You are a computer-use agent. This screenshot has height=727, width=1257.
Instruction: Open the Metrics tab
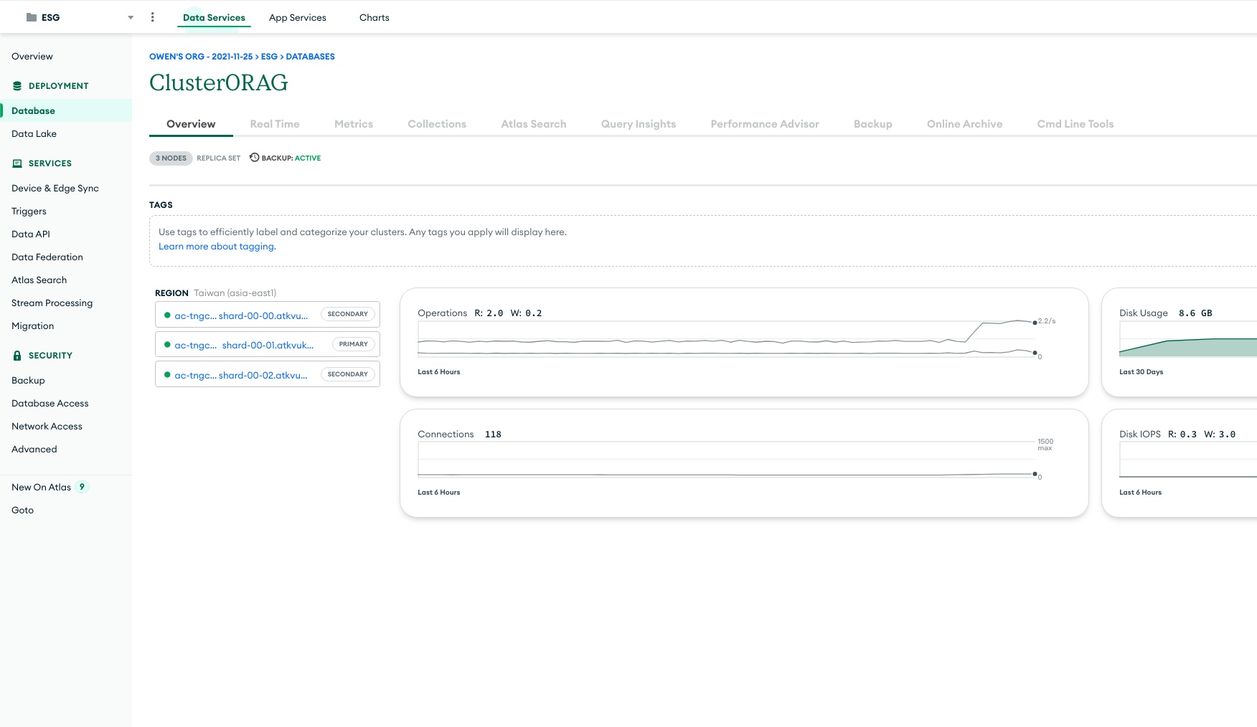coord(353,124)
